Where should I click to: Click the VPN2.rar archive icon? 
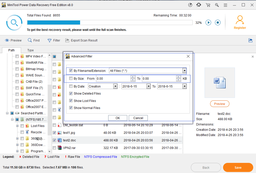[x=59, y=148]
